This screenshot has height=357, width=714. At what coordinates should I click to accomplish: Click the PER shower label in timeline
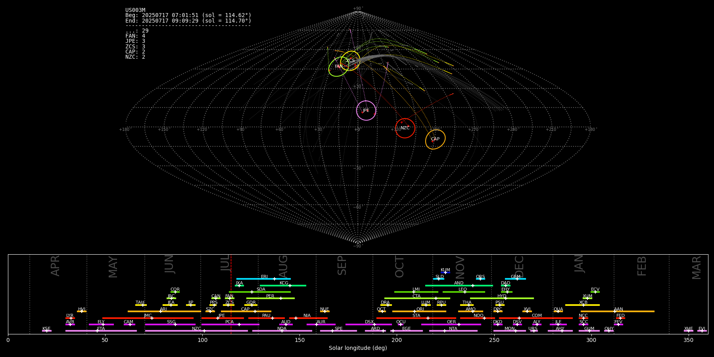[x=270, y=296]
